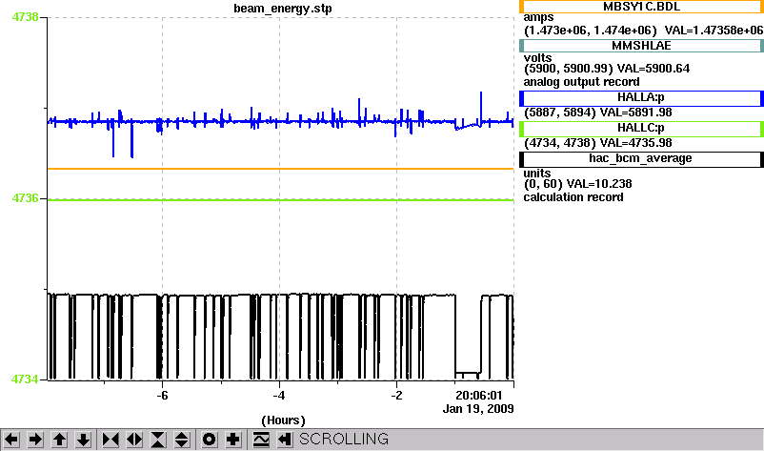
Task: Click the 'calculation record' description
Action: [573, 197]
